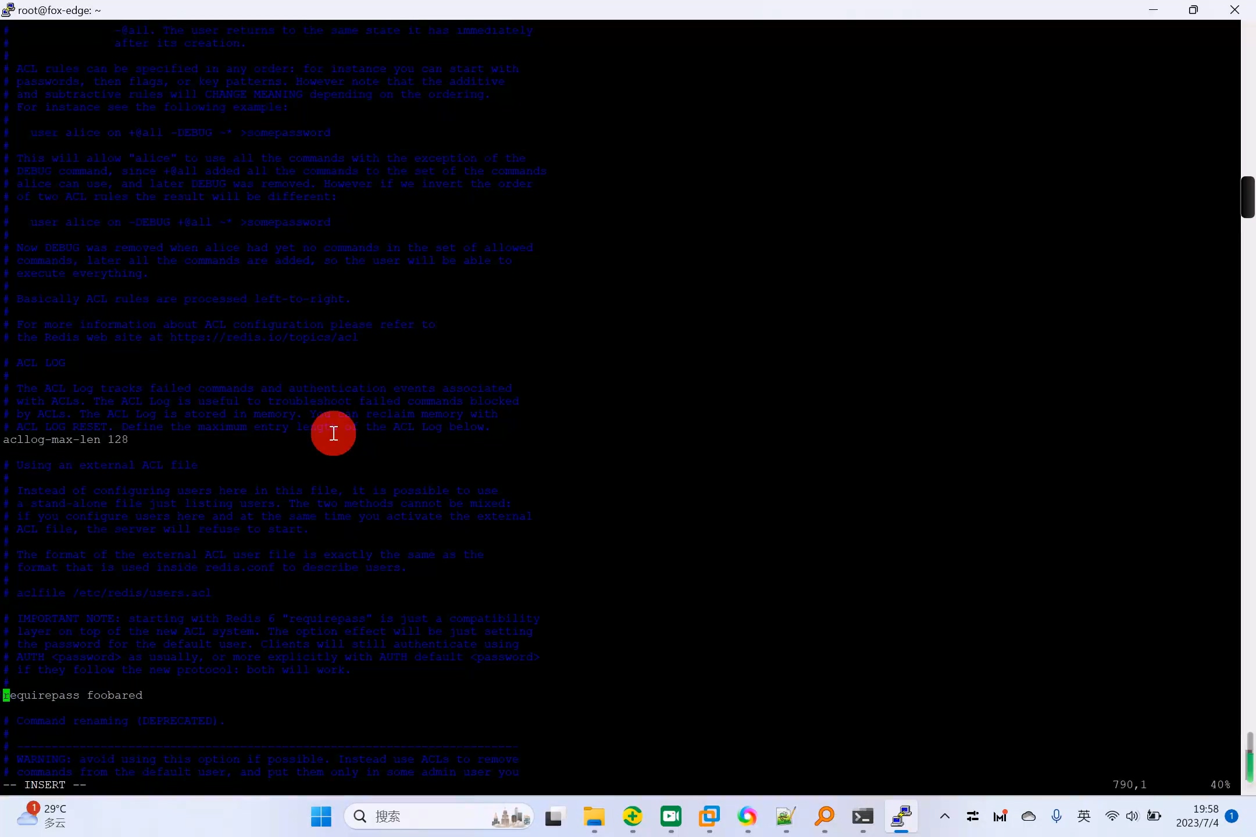Open the orange-blue overlapping squares app
Screen dimensions: 1256x837
(x=709, y=817)
